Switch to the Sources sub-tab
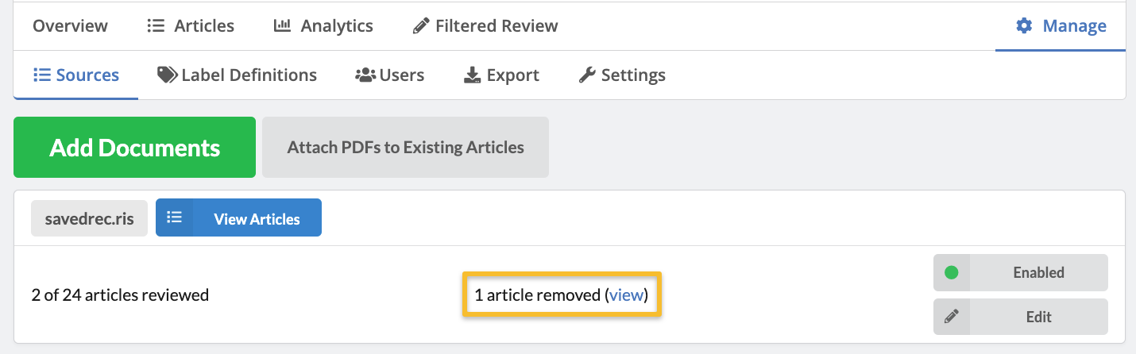The image size is (1136, 354). [x=76, y=75]
